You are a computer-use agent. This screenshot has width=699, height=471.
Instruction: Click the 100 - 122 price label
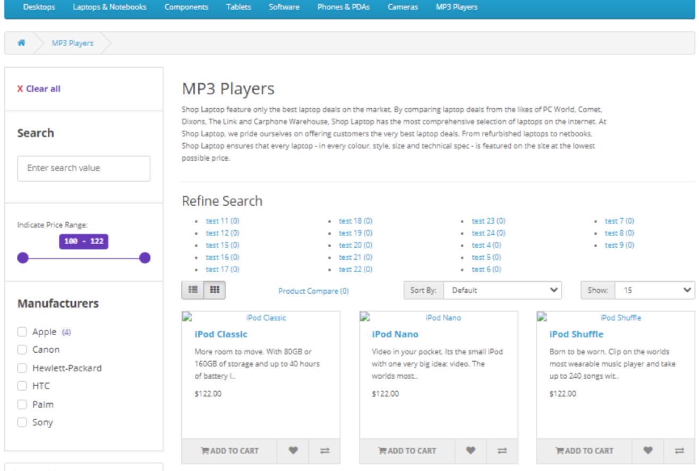click(x=84, y=241)
